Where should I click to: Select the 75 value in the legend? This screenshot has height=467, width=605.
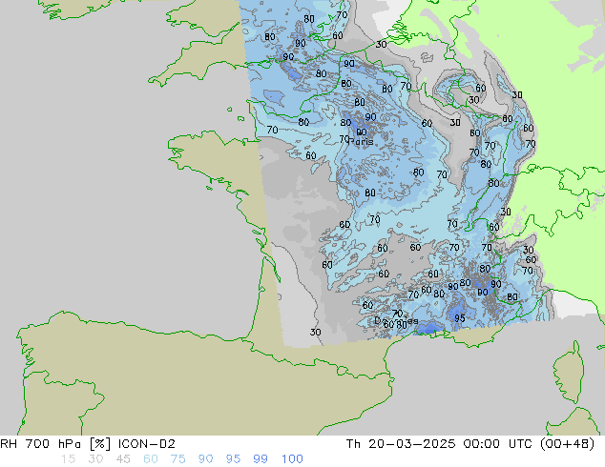pyautogui.click(x=177, y=459)
